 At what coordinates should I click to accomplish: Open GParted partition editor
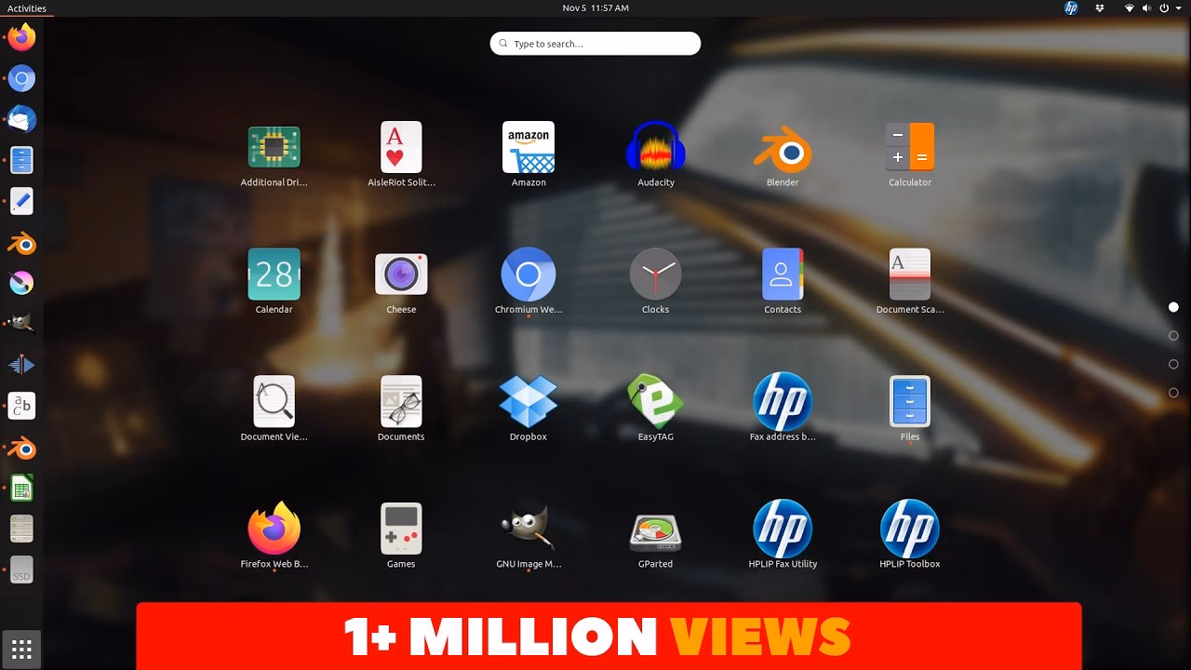pos(656,529)
